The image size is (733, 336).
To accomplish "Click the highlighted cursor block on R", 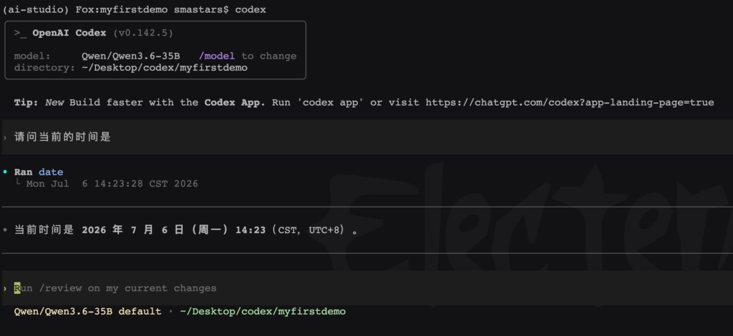I will point(17,288).
